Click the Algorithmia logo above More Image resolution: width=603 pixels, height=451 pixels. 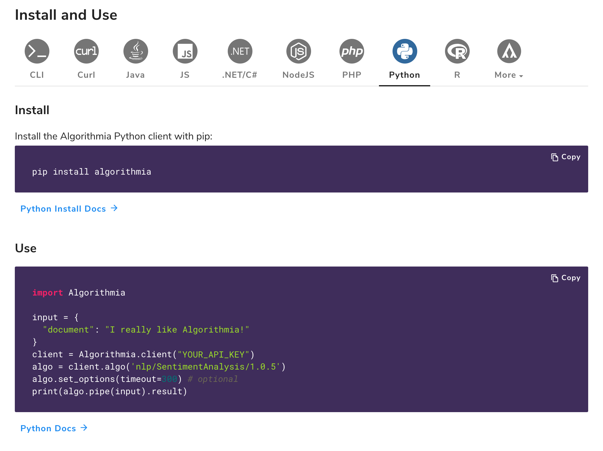click(509, 51)
